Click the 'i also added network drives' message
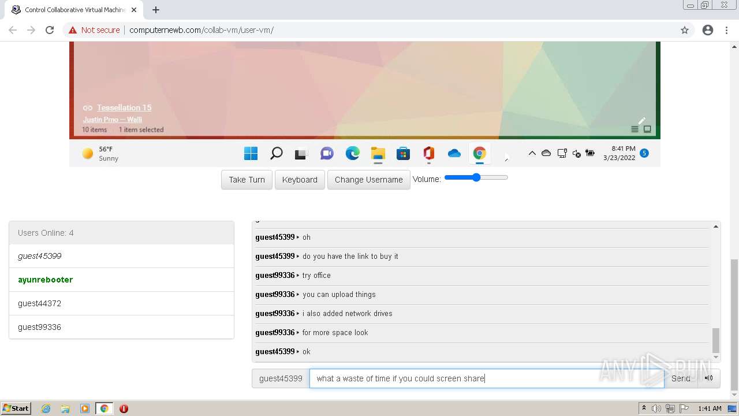Viewport: 739px width, 416px height. (x=347, y=313)
